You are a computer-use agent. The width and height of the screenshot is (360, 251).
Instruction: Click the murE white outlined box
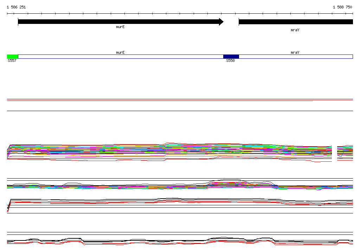[121, 57]
